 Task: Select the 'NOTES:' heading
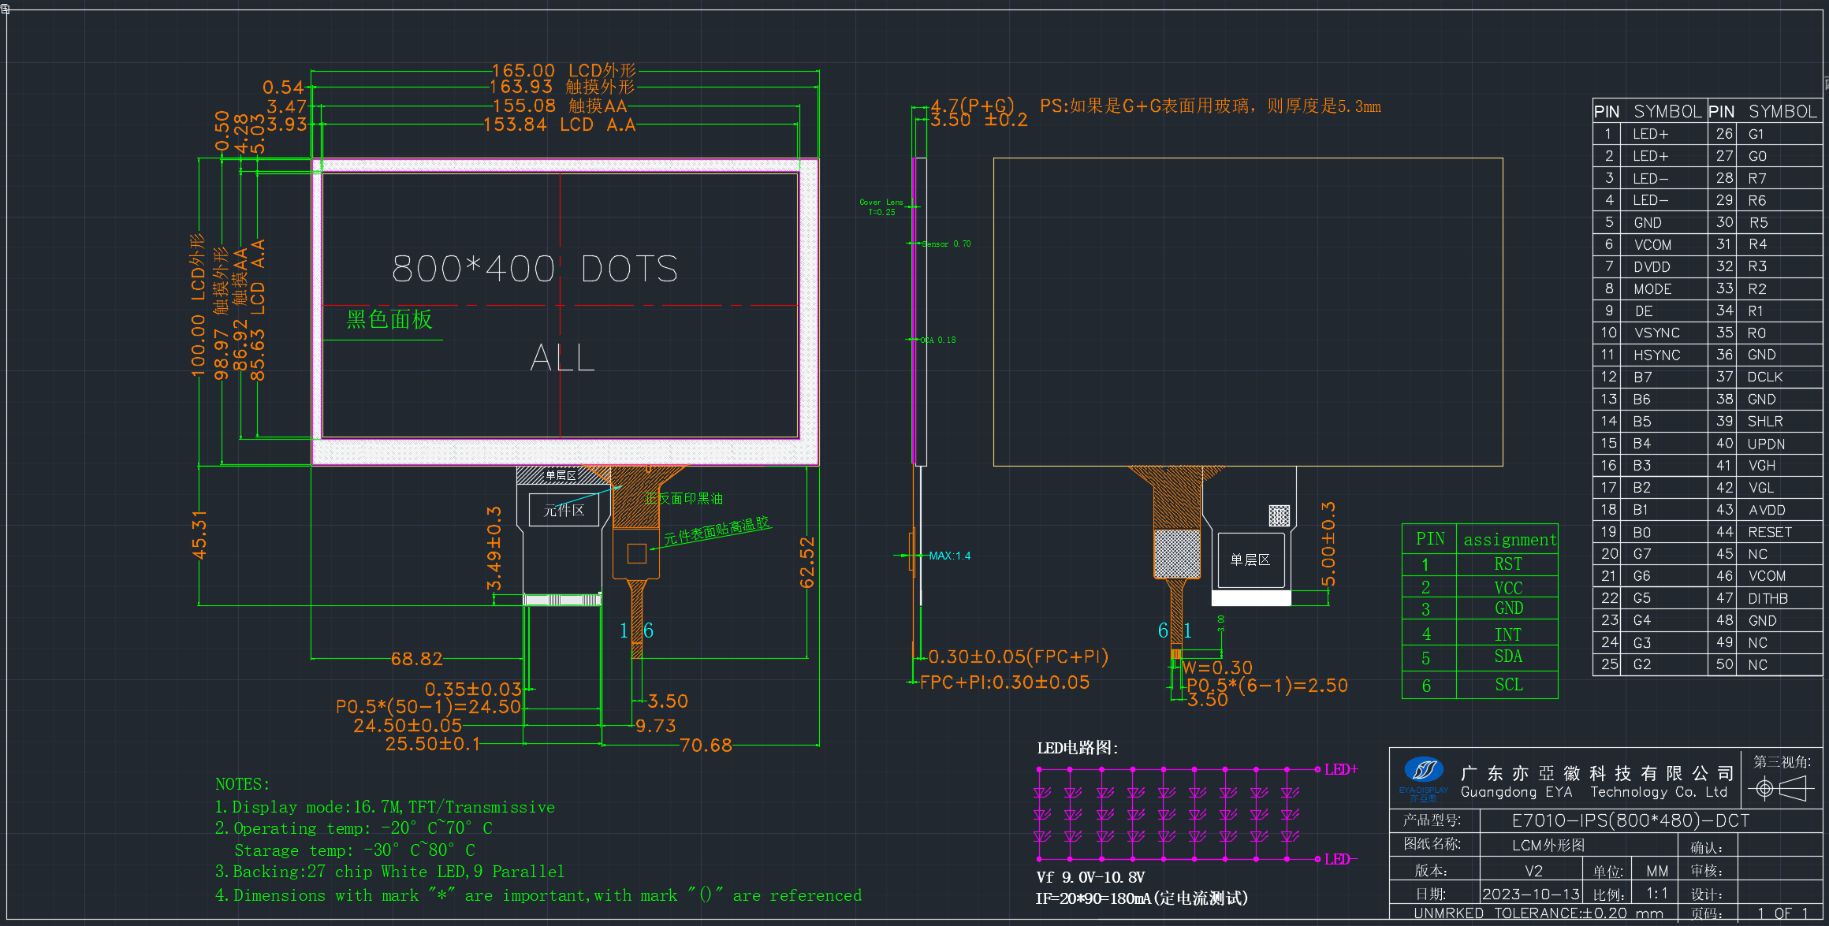pyautogui.click(x=242, y=784)
